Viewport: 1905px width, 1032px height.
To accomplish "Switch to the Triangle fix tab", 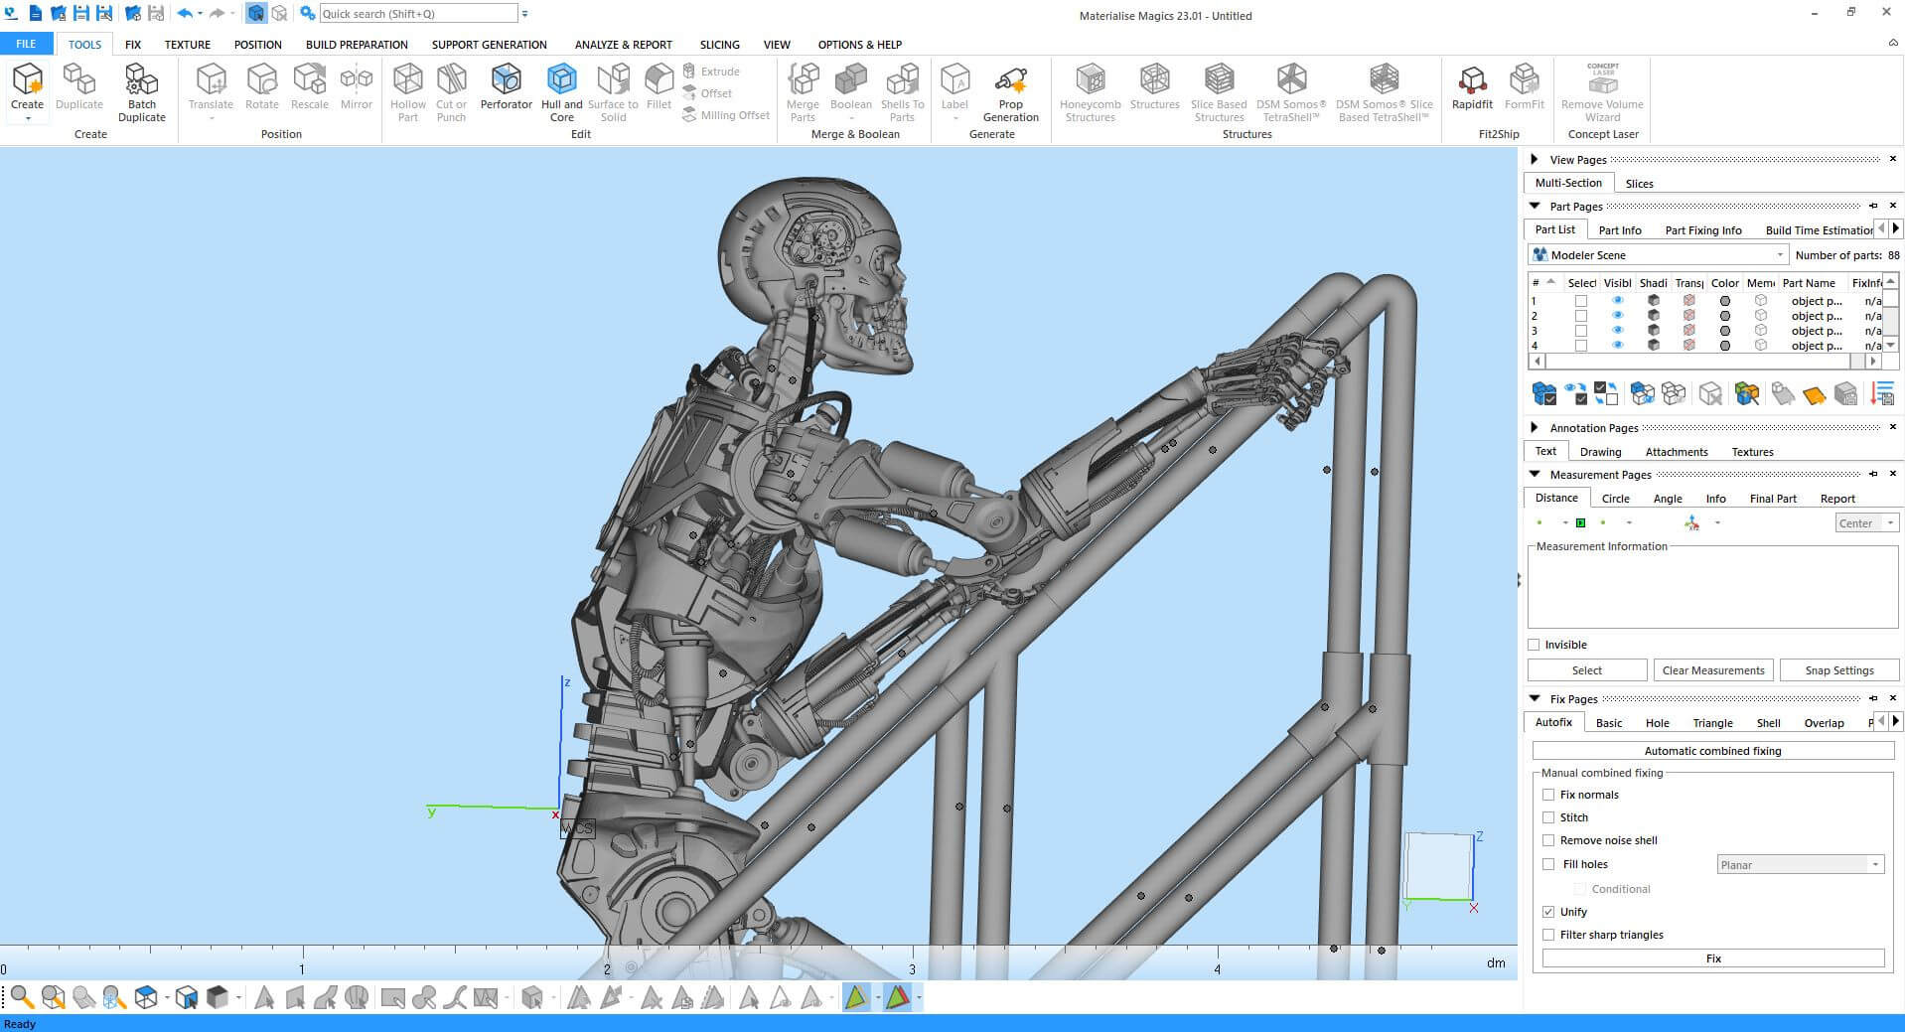I will [1712, 723].
